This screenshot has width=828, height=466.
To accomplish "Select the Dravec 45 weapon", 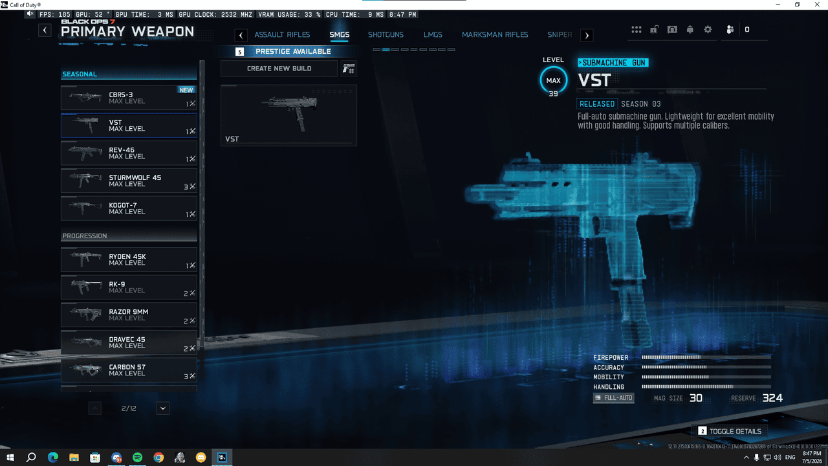I will click(129, 342).
